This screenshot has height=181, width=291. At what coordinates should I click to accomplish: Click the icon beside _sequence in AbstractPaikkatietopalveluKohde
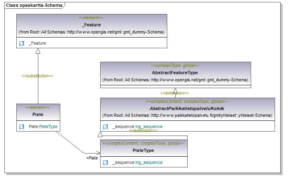pyautogui.click(x=105, y=127)
